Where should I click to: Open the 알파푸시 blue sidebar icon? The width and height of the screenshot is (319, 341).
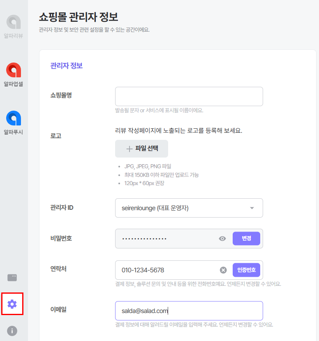click(14, 118)
